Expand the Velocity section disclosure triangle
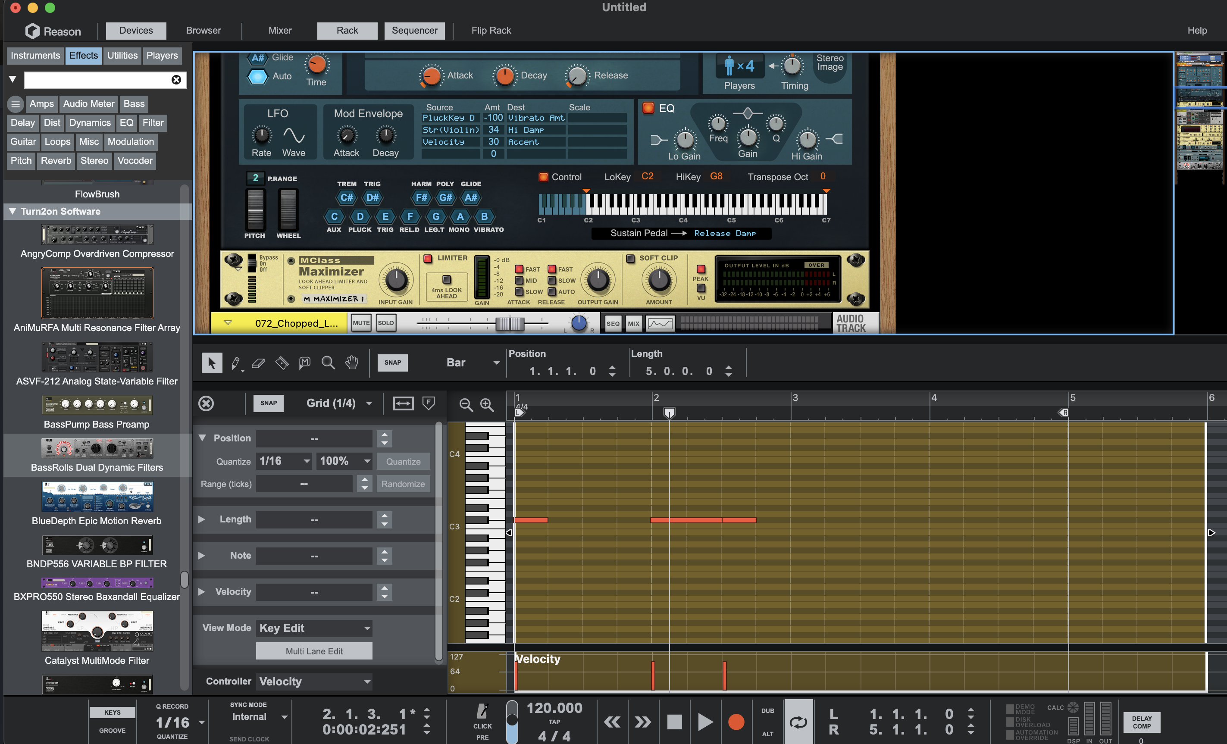This screenshot has width=1227, height=744. tap(202, 591)
